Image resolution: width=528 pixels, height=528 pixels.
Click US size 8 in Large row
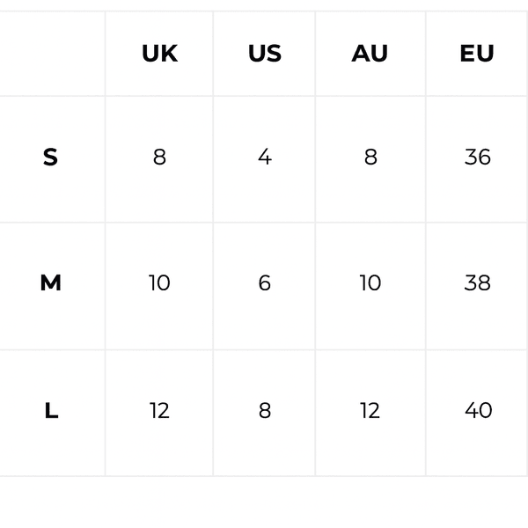pyautogui.click(x=264, y=411)
